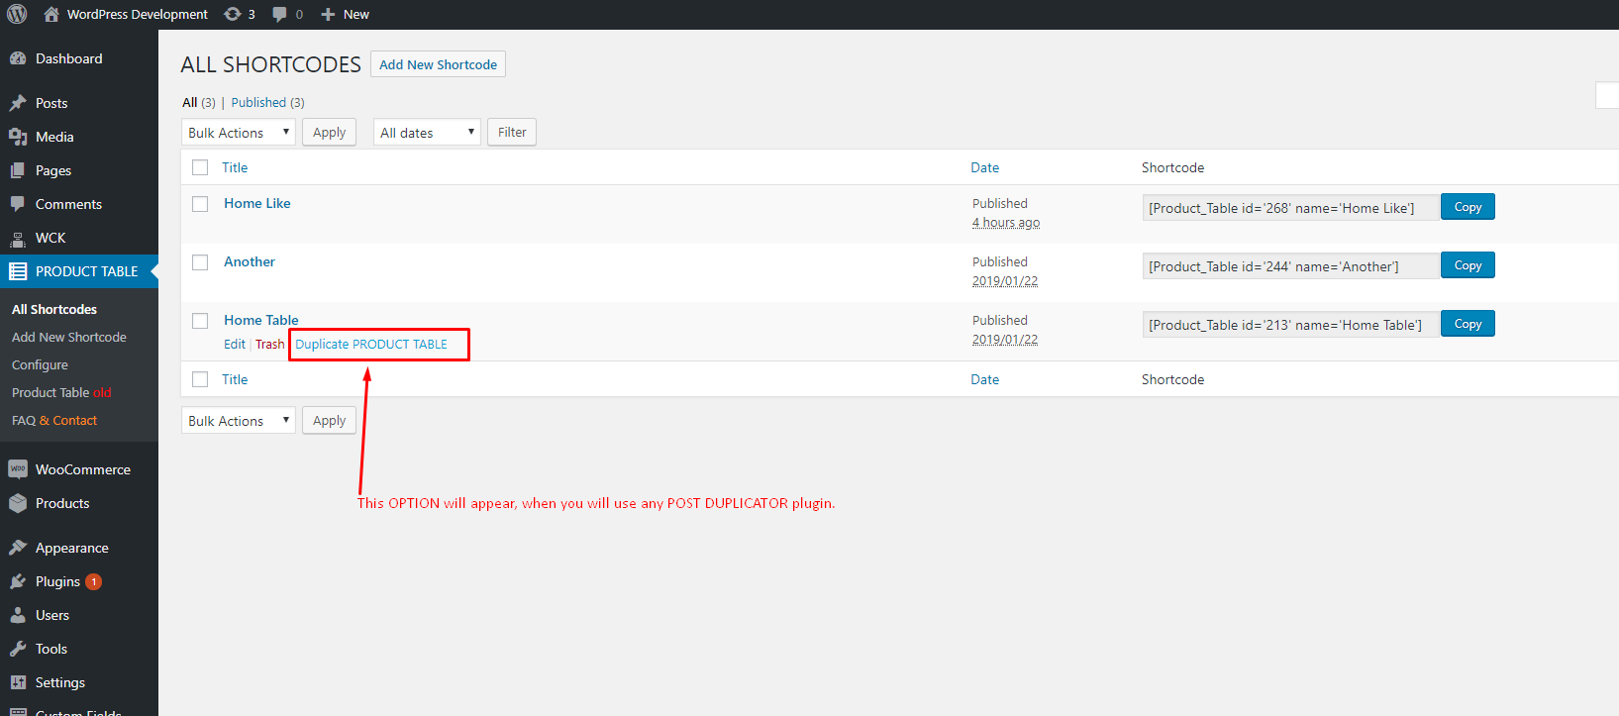Copy the Home Like shortcode
This screenshot has width=1619, height=716.
click(1467, 207)
